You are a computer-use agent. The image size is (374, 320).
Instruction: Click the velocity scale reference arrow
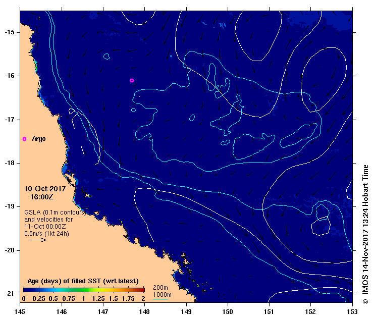(x=37, y=240)
